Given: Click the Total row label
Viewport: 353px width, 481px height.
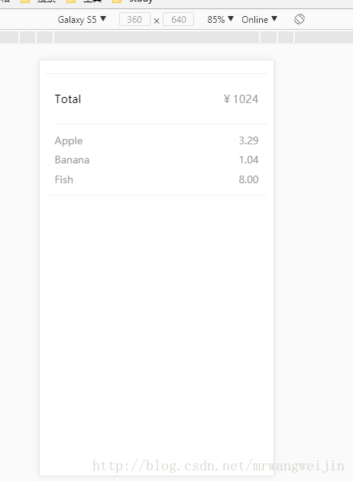Looking at the screenshot, I should (x=68, y=99).
